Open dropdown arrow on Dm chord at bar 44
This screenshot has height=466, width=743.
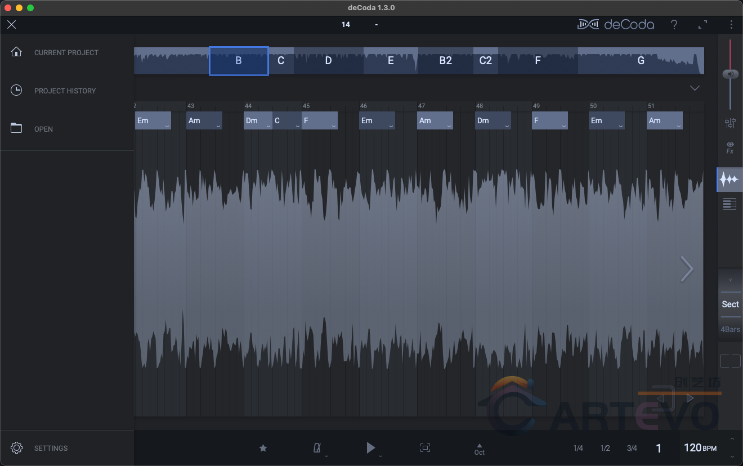point(268,126)
